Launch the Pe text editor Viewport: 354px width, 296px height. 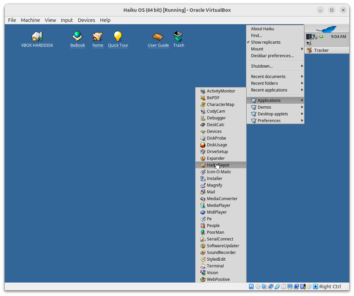(221, 219)
